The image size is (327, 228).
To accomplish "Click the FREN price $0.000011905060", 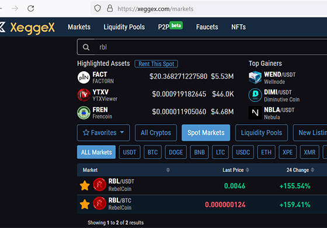I will pos(179,112).
